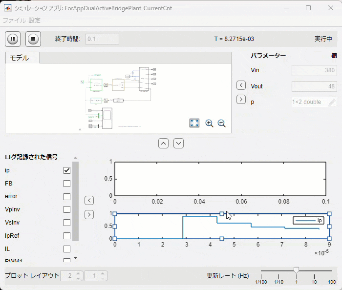Viewport: 342px width, 290px height.
Task: Click the ip legend in lower plot
Action: [308, 221]
